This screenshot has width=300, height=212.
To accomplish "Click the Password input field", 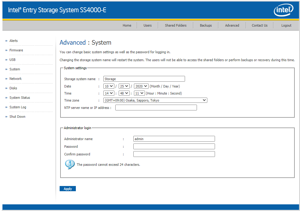I will coord(174,146).
